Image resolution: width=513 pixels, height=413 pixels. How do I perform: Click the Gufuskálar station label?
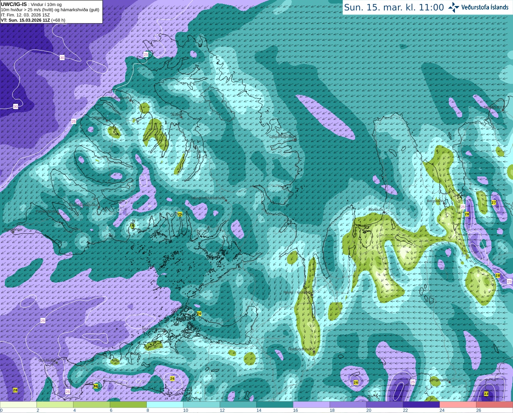[47, 360]
